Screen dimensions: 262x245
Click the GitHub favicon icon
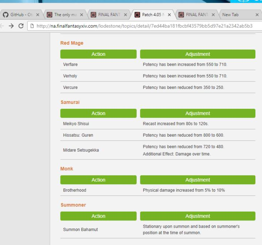click(6, 15)
